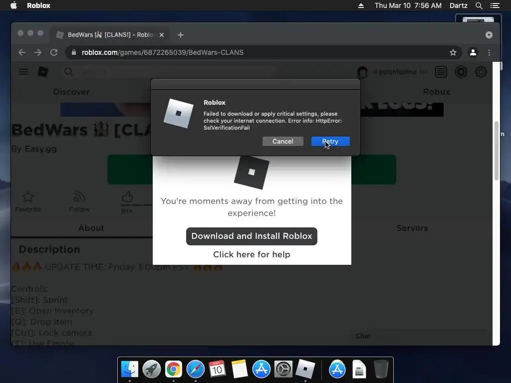Click the ad banner above the game title
511x383 pixels.
[x=252, y=110]
